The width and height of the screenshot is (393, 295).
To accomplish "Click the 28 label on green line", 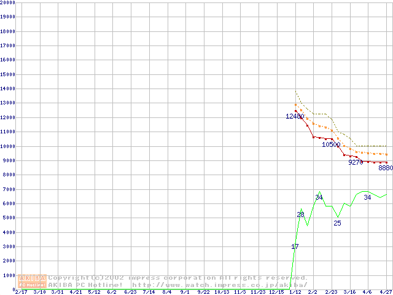I will pyautogui.click(x=300, y=214).
